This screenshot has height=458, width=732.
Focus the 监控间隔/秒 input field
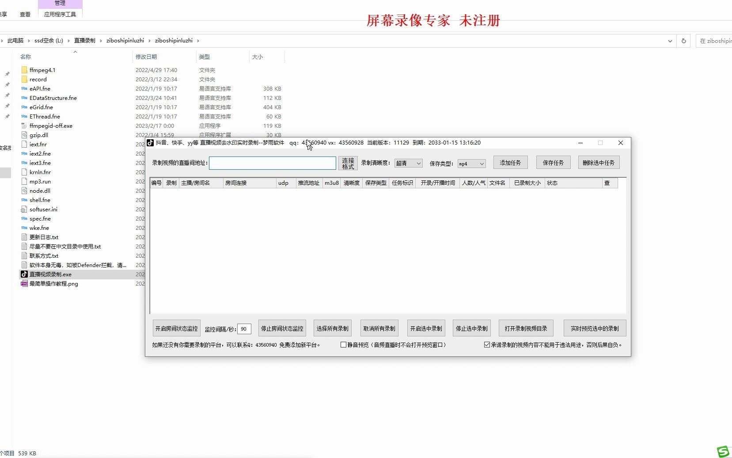[244, 329]
